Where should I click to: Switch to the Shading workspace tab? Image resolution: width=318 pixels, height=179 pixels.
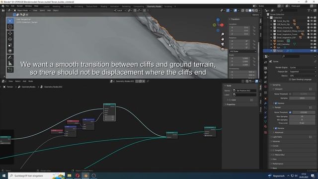click(104, 6)
